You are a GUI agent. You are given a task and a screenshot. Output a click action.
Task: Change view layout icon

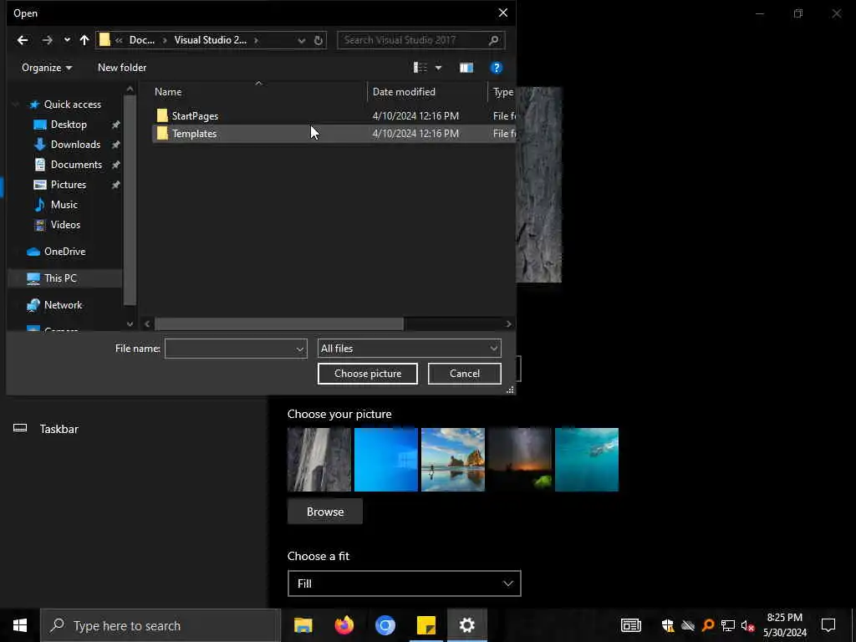point(420,68)
